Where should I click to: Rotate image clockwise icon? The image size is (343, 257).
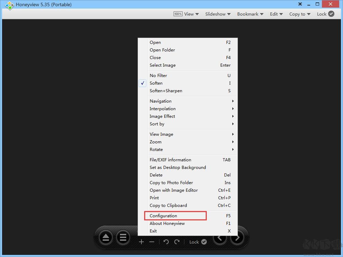point(177,242)
